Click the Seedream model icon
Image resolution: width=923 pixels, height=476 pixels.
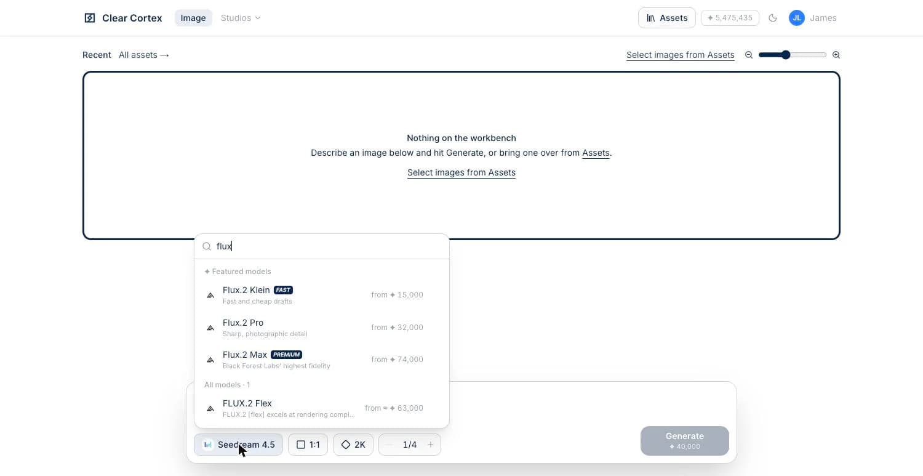point(208,445)
